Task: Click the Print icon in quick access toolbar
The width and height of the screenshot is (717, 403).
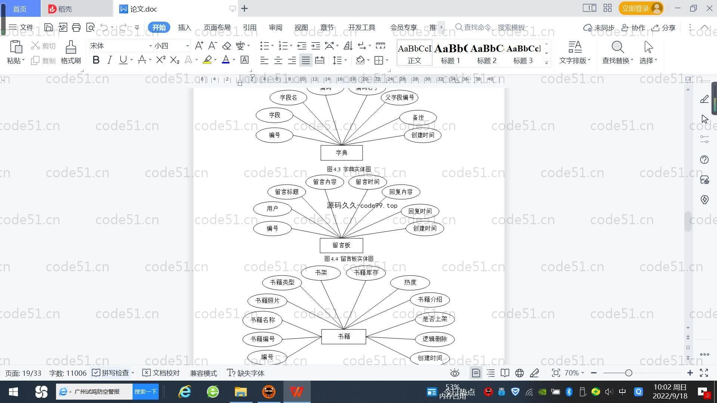Action: (76, 27)
